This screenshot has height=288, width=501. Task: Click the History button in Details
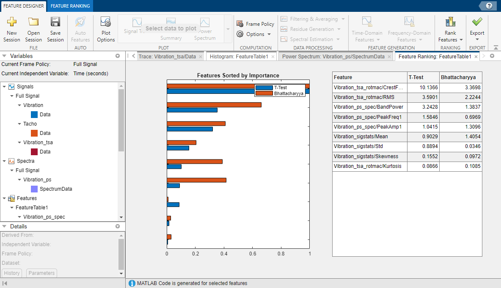pos(12,273)
